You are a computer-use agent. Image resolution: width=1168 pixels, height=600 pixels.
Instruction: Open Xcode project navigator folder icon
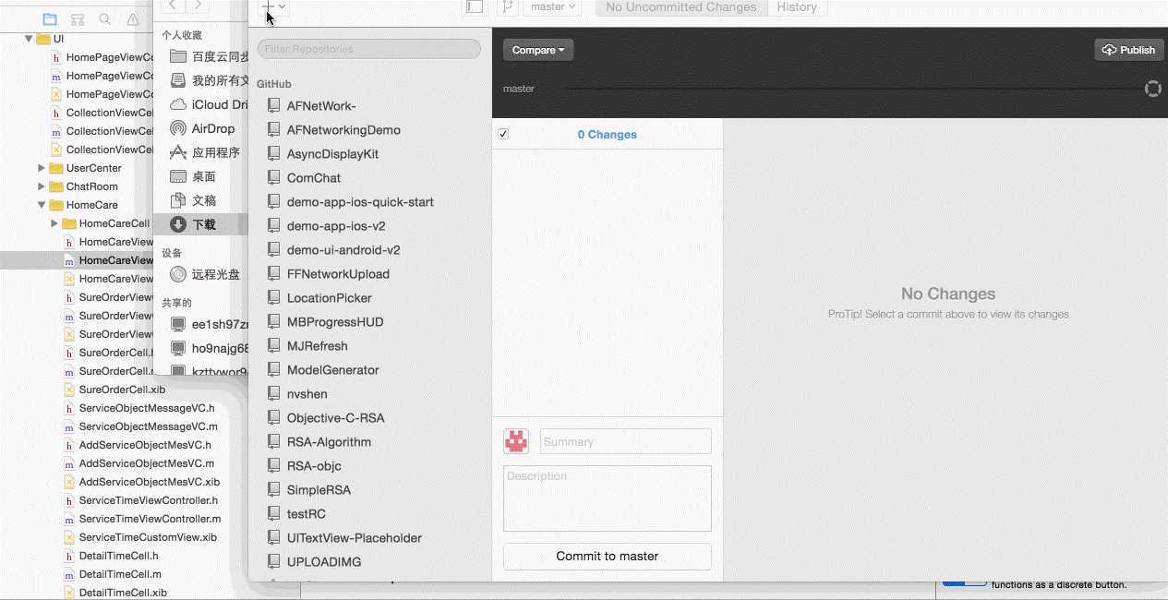point(50,18)
